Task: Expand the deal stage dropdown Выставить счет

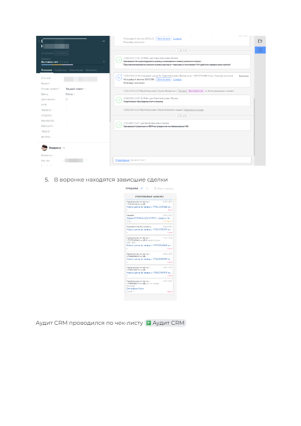Action: (x=104, y=62)
